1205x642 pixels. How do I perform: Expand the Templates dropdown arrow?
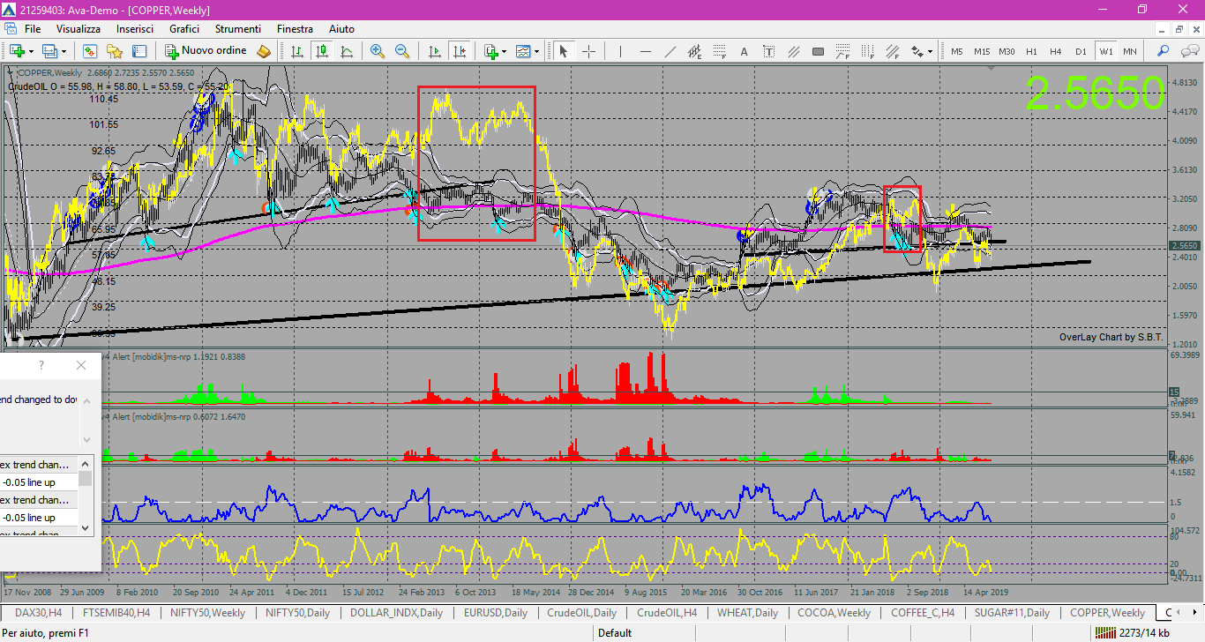pos(536,51)
